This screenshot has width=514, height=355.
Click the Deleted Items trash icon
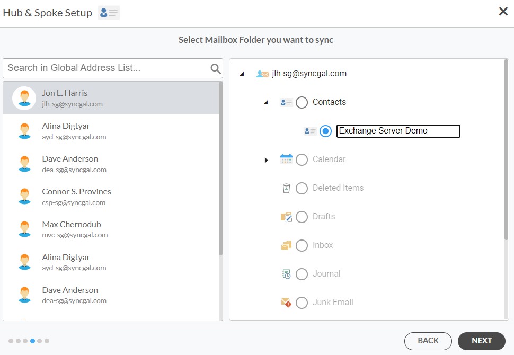tap(286, 188)
